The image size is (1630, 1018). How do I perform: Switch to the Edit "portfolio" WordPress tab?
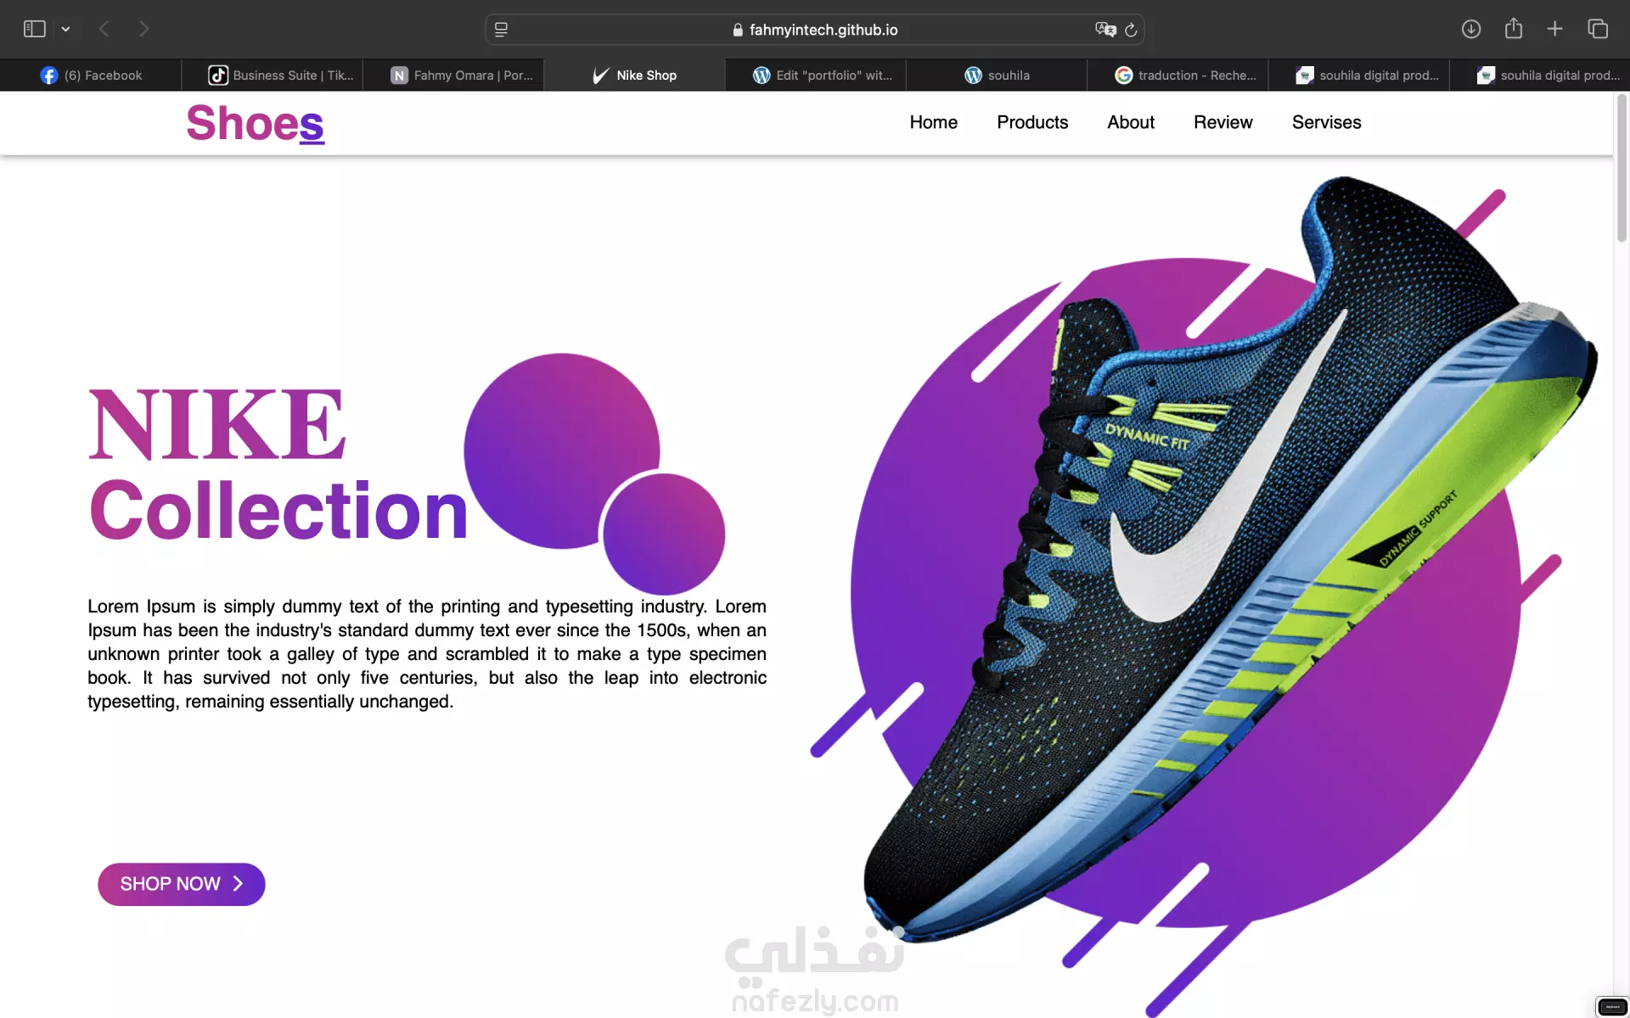click(x=816, y=76)
